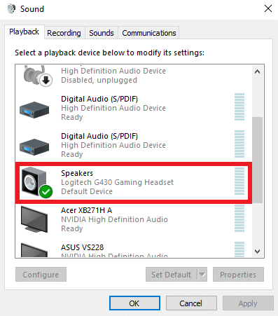Click the Cancel button
Screen dimensions: 278x316
point(191,303)
